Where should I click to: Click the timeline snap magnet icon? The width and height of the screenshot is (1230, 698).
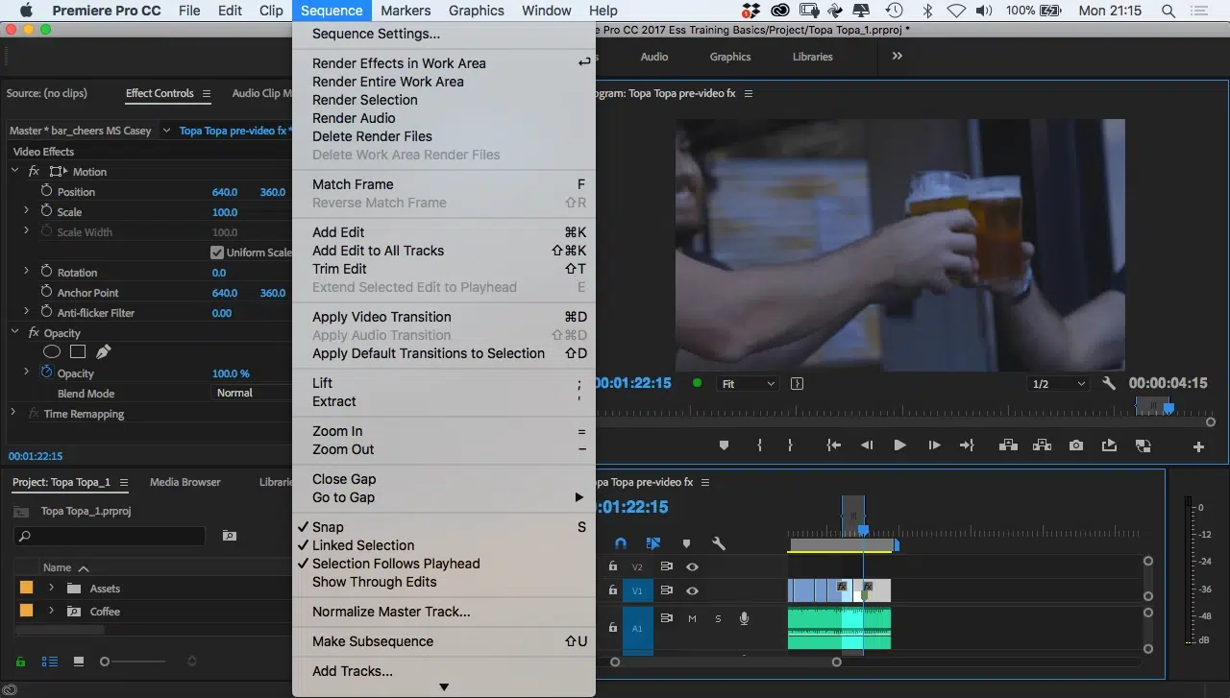click(x=621, y=543)
